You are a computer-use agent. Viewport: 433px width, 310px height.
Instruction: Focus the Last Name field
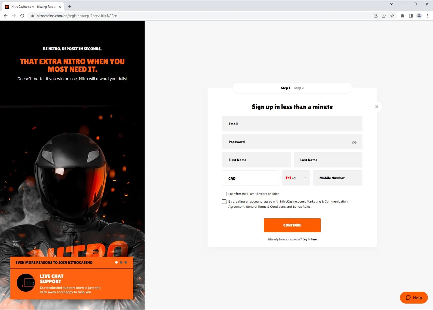[328, 160]
